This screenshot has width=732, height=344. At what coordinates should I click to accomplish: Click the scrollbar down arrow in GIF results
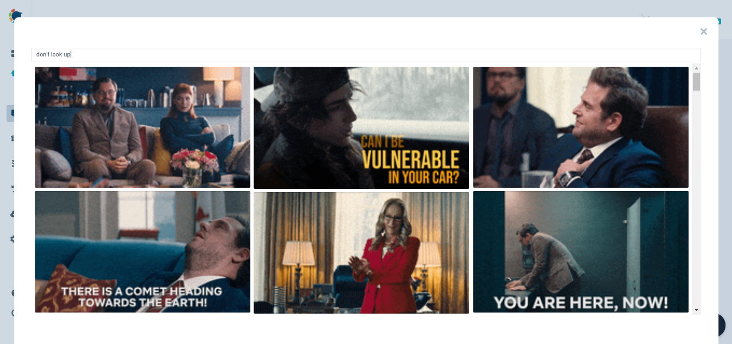point(697,310)
